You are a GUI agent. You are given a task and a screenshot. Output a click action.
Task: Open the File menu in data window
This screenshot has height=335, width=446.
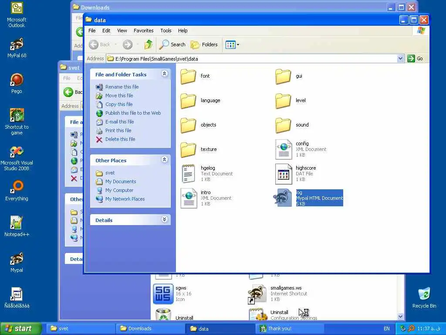click(92, 31)
